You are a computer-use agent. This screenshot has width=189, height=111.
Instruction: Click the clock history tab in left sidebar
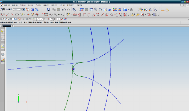click(3, 55)
